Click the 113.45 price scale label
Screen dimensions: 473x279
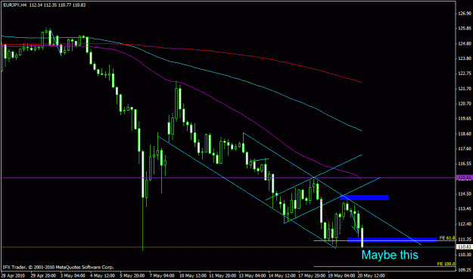(465, 209)
